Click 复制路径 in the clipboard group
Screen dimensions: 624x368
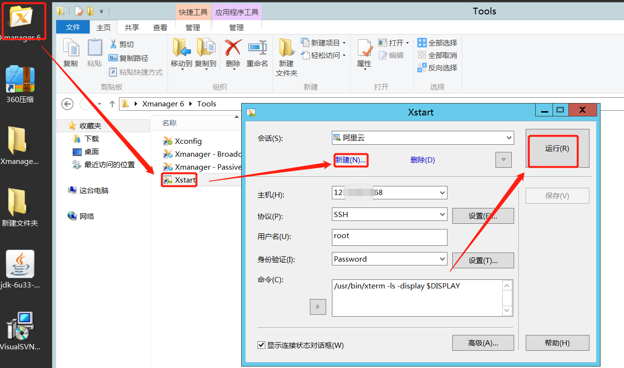[x=128, y=58]
